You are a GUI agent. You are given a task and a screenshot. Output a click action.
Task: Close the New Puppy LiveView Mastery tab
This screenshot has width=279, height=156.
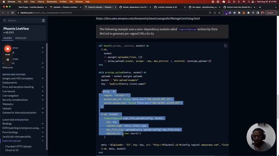[x=46, y=7]
